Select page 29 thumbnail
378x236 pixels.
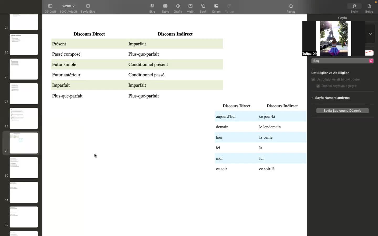pyautogui.click(x=24, y=143)
